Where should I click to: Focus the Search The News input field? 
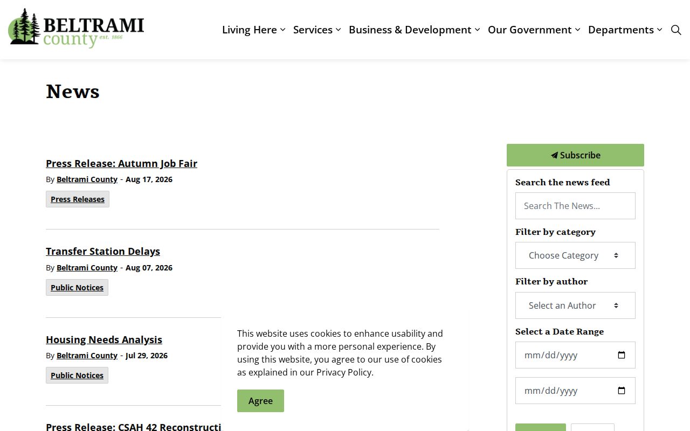pyautogui.click(x=575, y=206)
